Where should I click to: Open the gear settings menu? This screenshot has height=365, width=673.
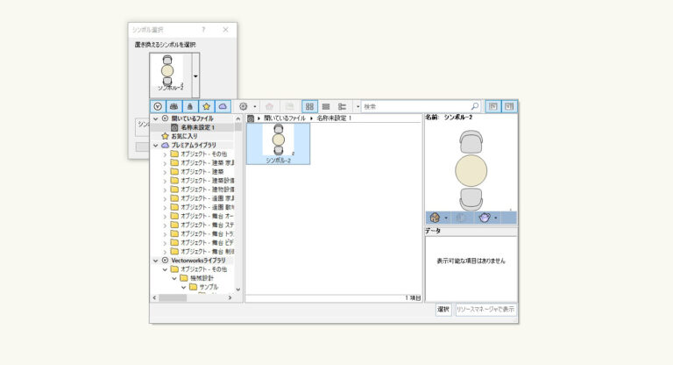[244, 106]
